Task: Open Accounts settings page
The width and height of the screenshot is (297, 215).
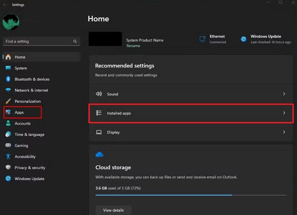Action: coord(42,123)
